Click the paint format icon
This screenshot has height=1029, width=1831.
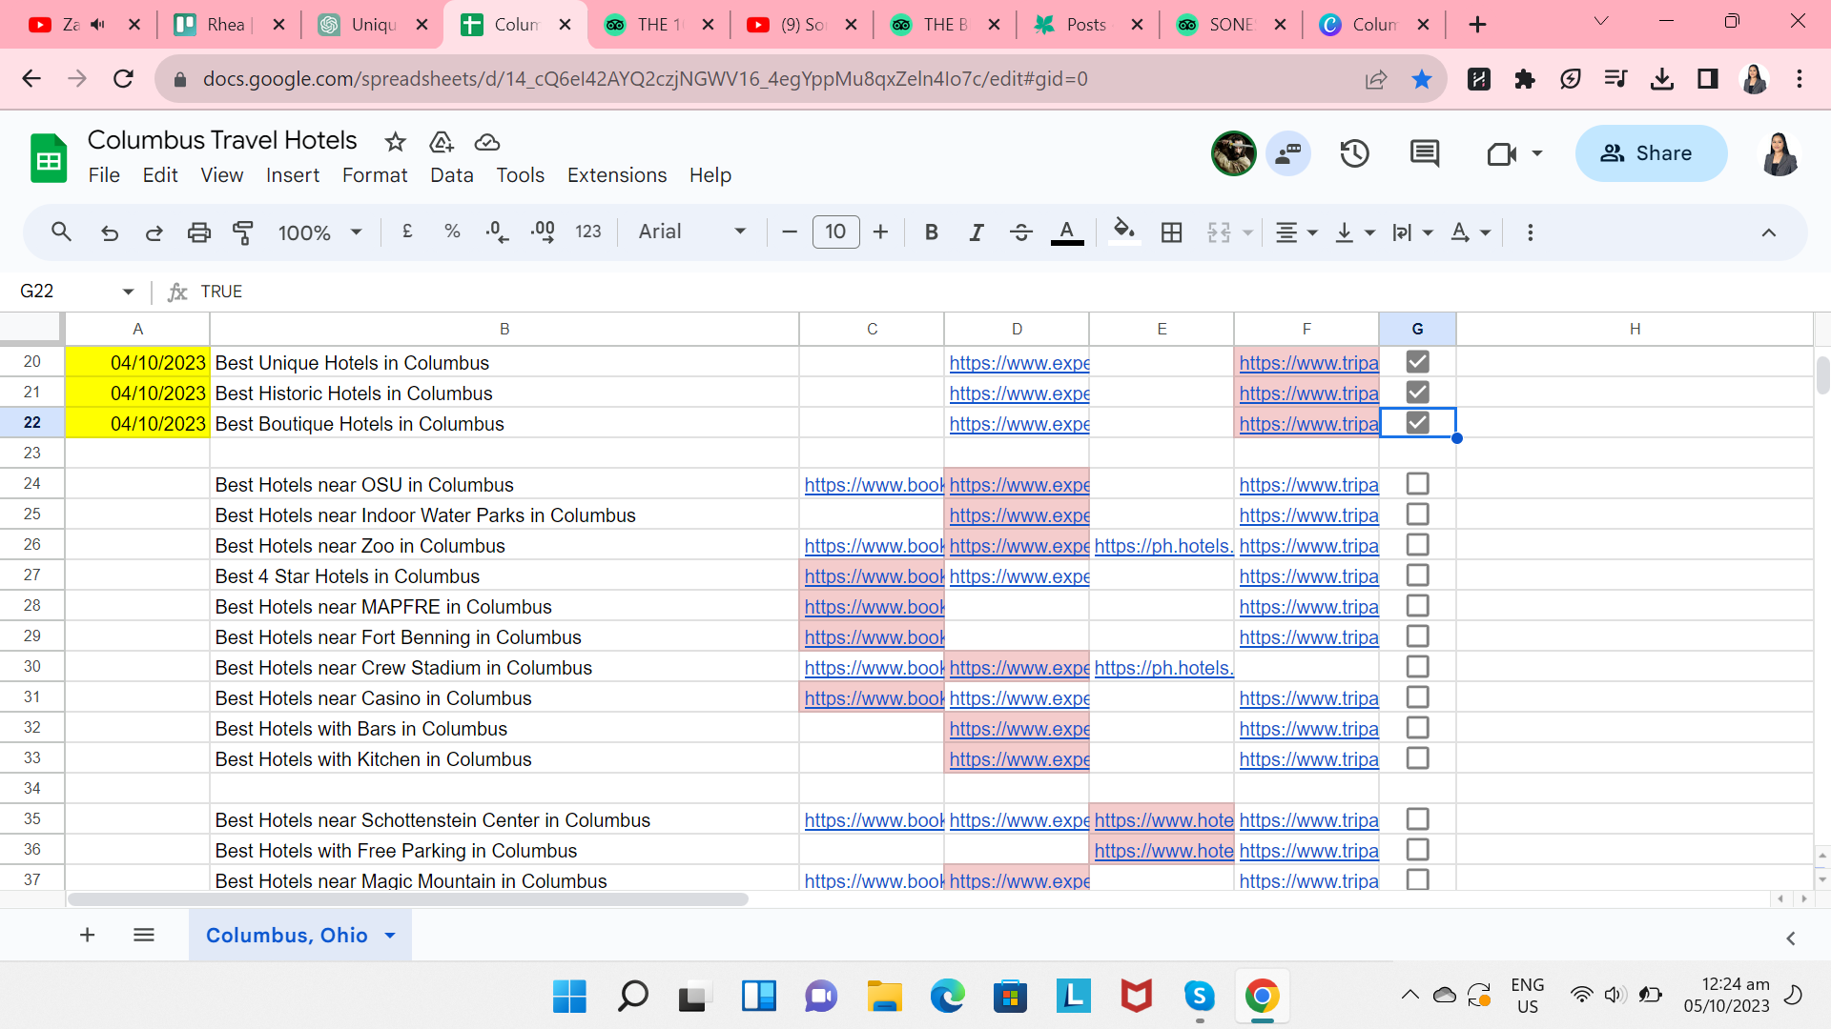[243, 232]
